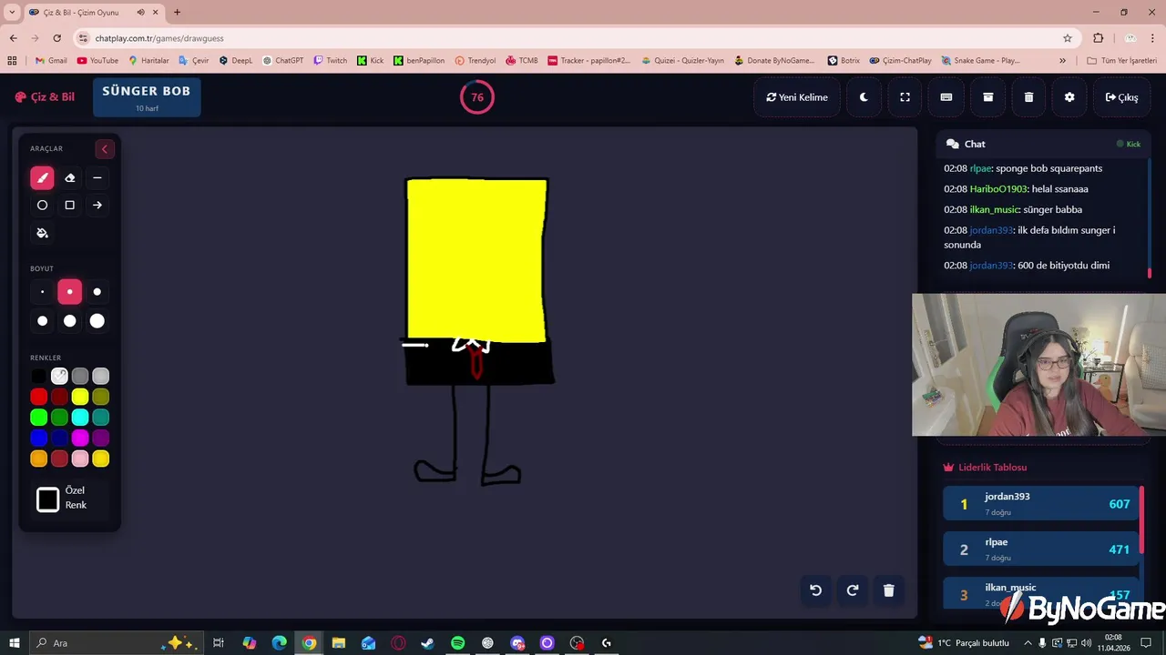Choose the largest brush size
1166x655 pixels.
[x=97, y=321]
